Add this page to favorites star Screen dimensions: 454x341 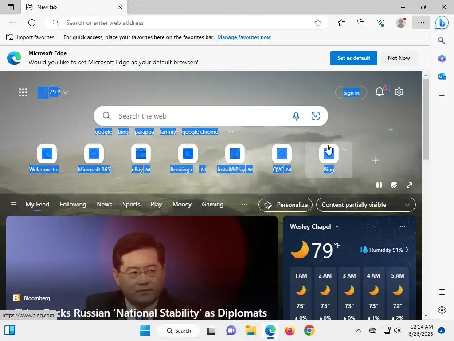[318, 23]
